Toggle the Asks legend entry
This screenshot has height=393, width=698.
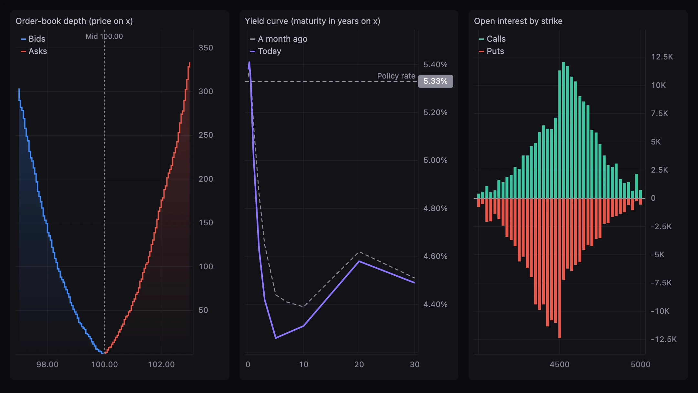[x=34, y=51]
